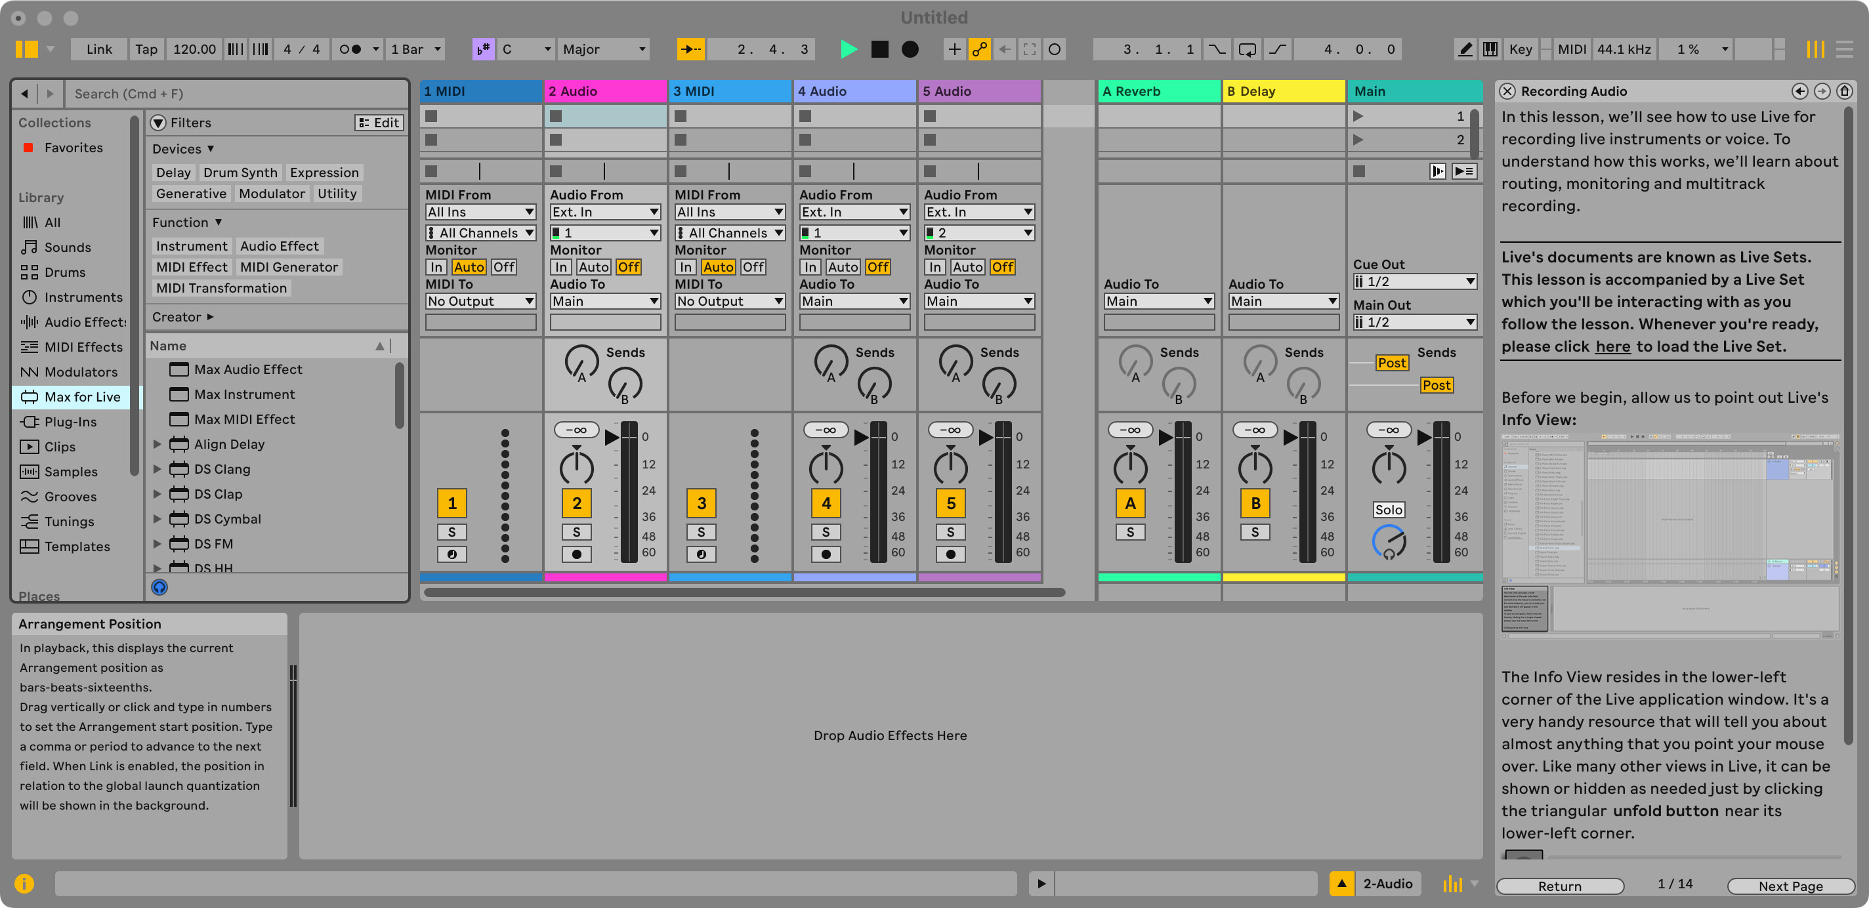Click the Tap tempo button
Image resolution: width=1869 pixels, height=908 pixels.
pyautogui.click(x=146, y=49)
